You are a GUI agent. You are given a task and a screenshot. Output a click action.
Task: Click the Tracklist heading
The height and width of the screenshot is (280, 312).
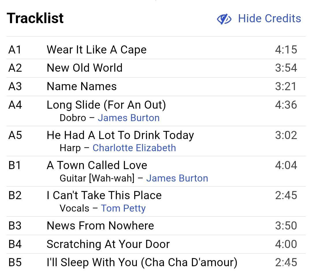[35, 18]
